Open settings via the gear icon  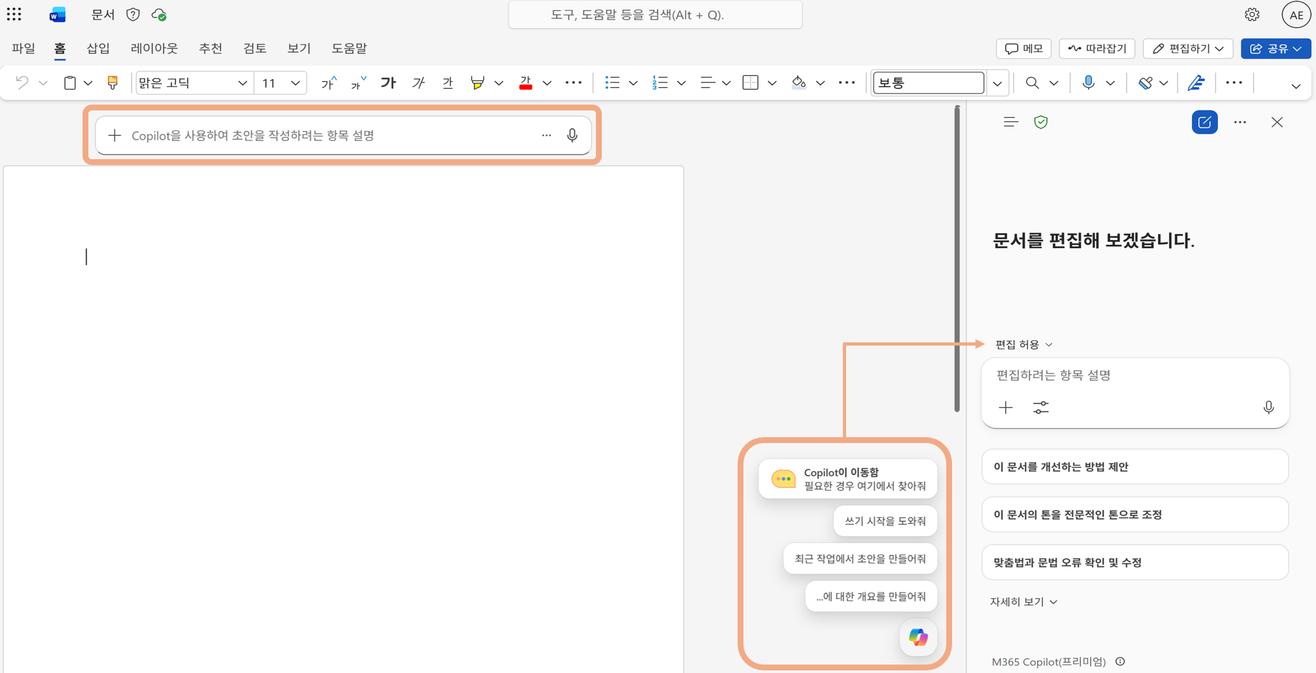click(1252, 14)
